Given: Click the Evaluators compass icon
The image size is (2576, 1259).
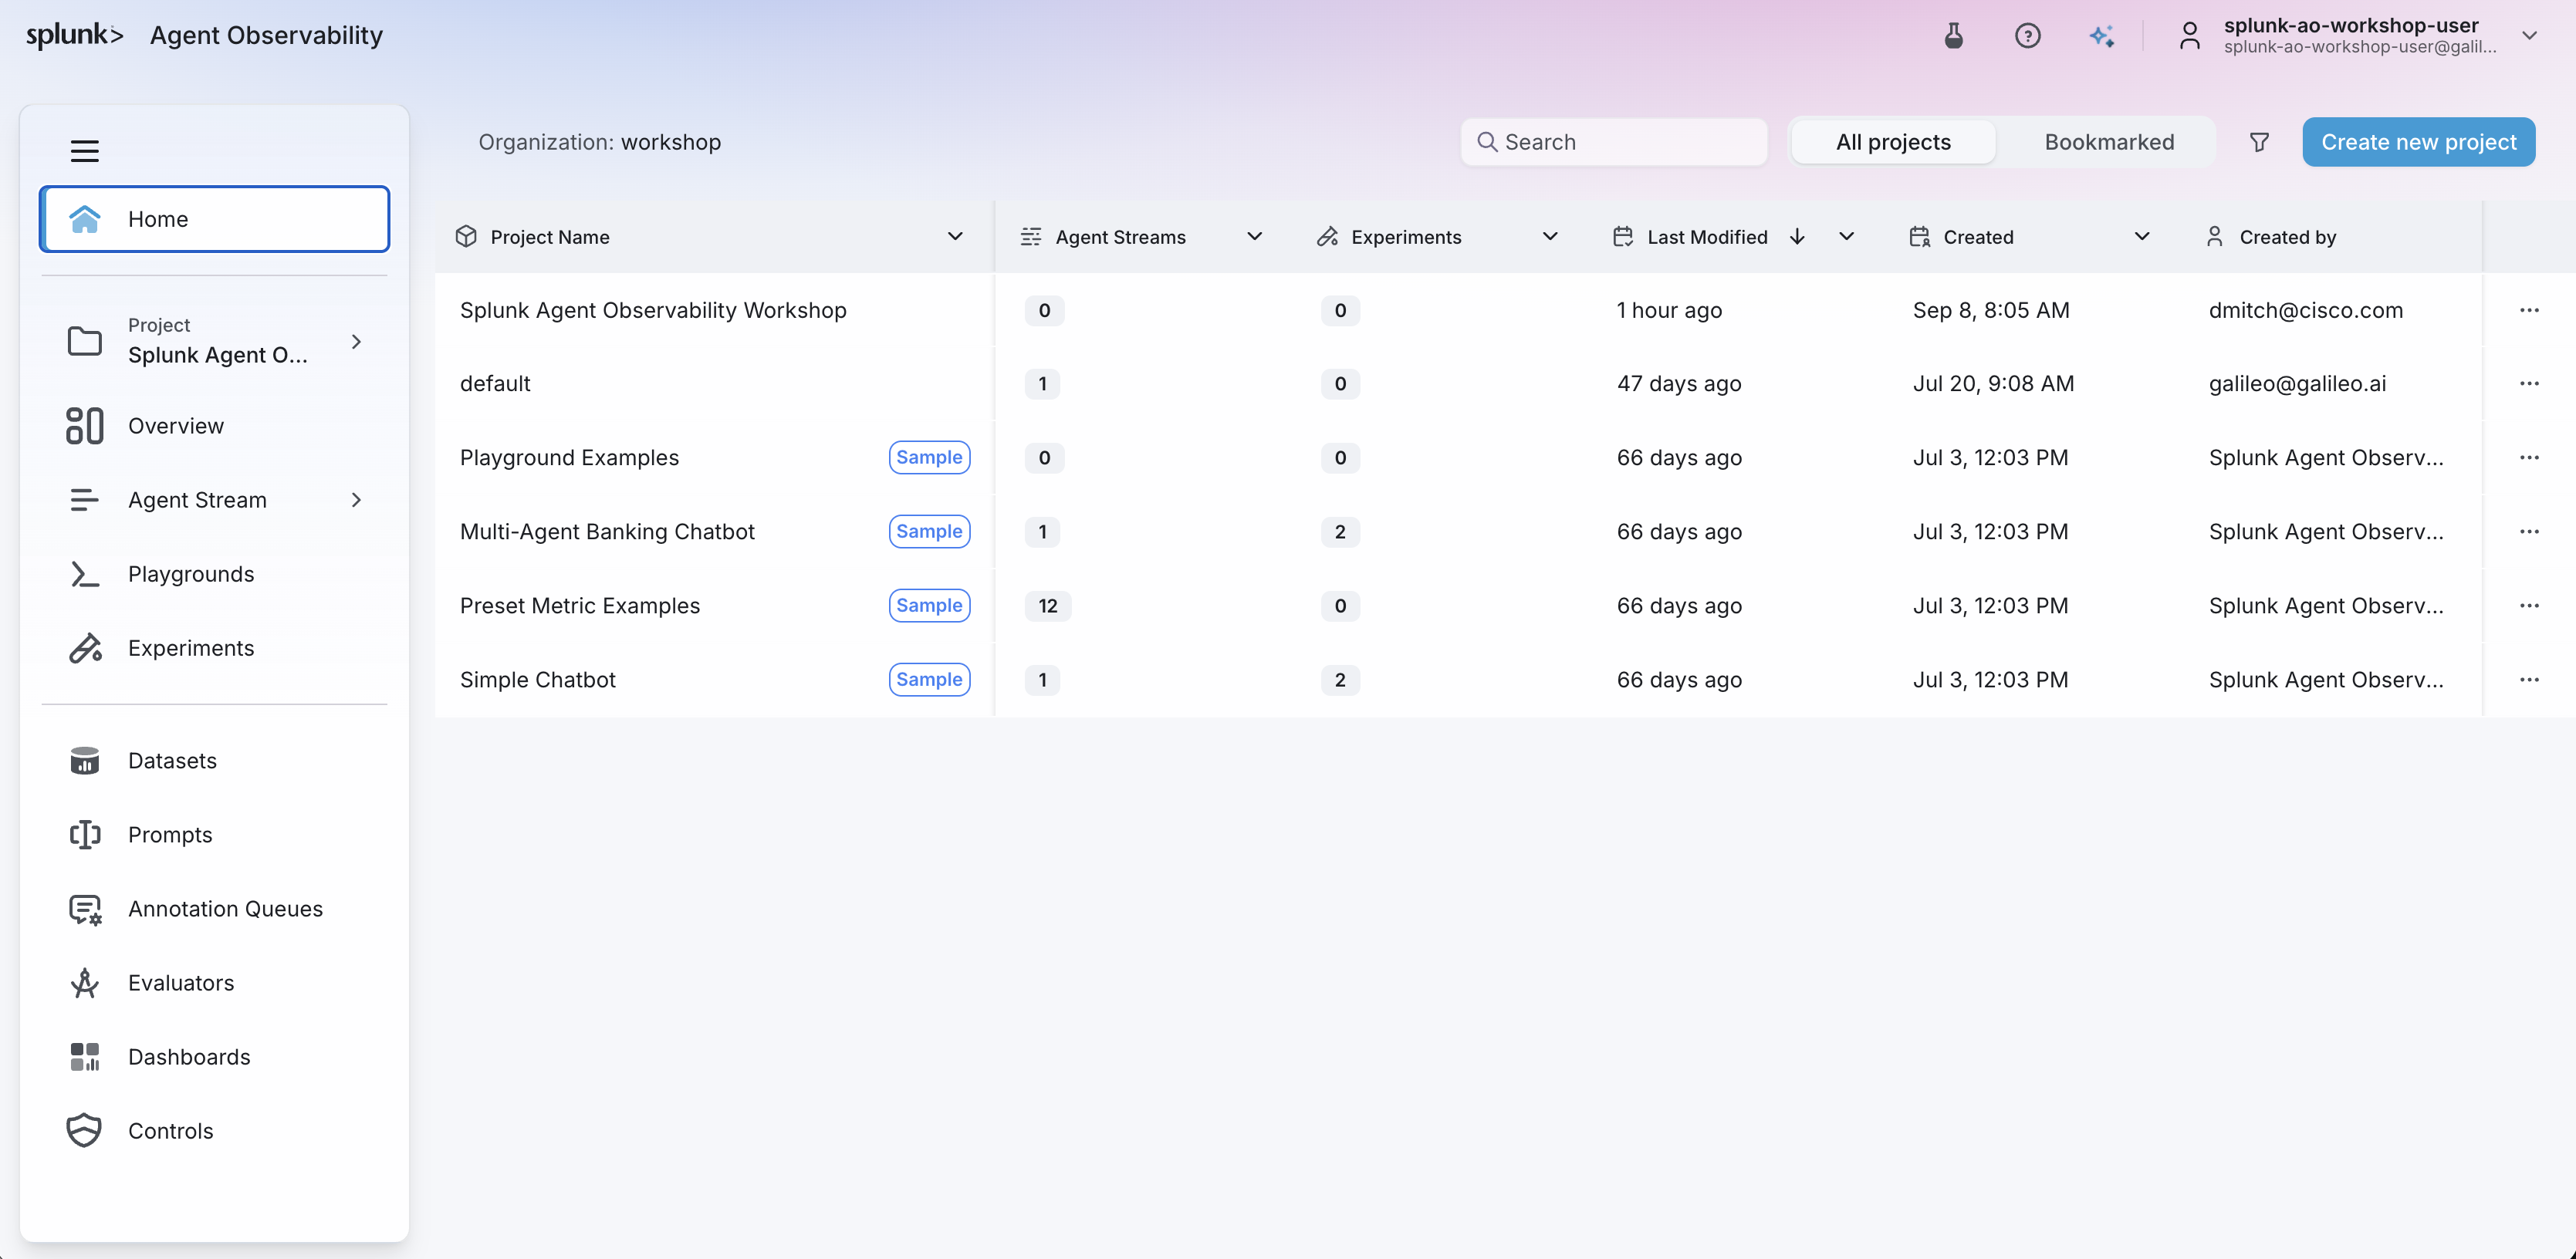Looking at the screenshot, I should click(x=85, y=983).
